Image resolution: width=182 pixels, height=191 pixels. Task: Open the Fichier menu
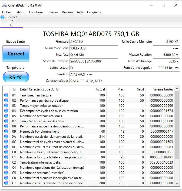click(7, 12)
